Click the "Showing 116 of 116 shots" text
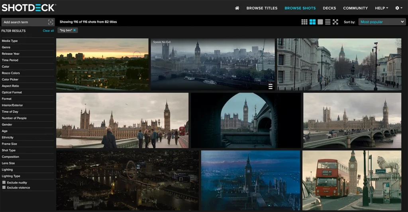This screenshot has width=408, height=212. [x=88, y=22]
